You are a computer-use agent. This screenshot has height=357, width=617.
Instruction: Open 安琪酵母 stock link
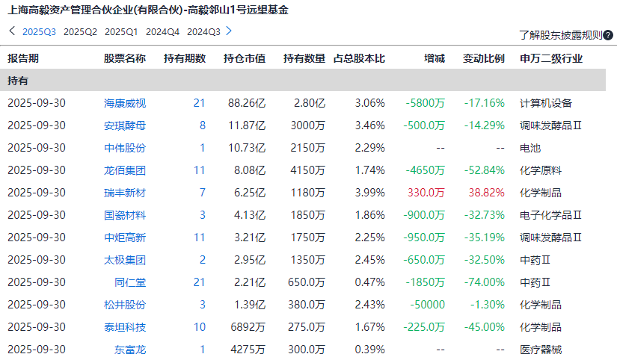125,125
